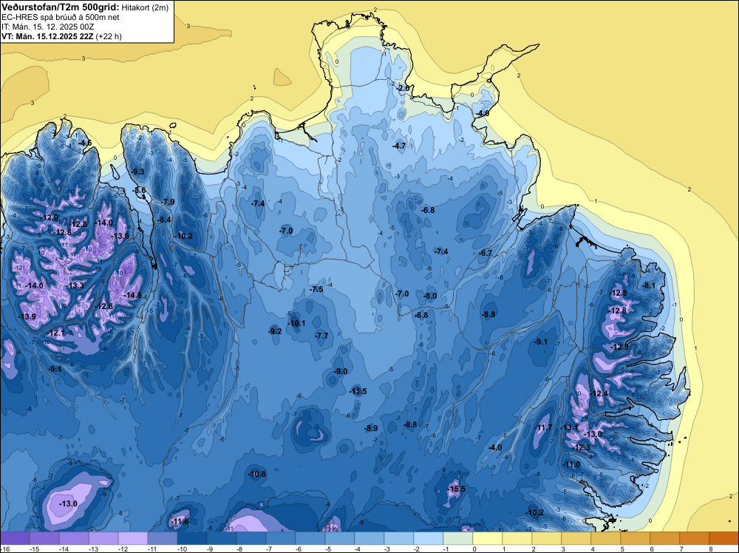Click the -8.4 temperature label

pyautogui.click(x=163, y=220)
